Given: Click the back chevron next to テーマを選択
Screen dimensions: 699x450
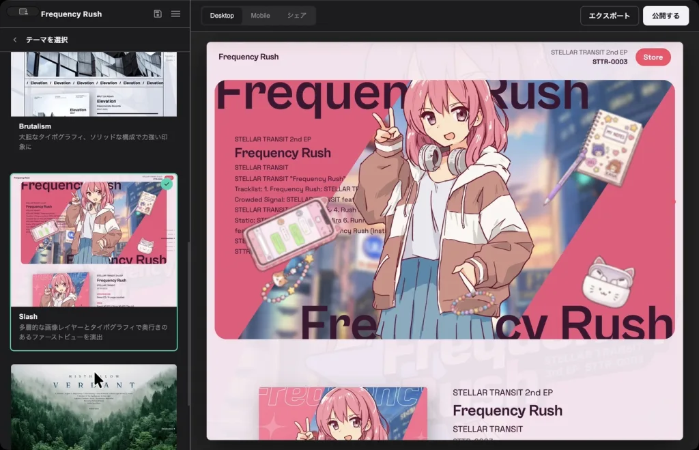Looking at the screenshot, I should pos(15,40).
